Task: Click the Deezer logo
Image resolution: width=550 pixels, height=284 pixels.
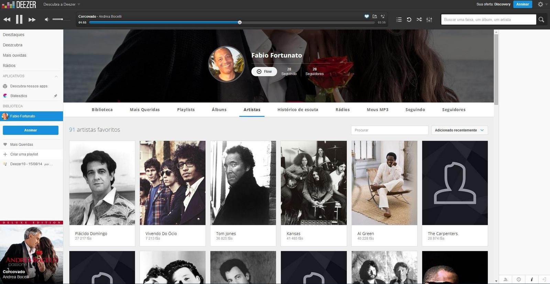Action: 19,4
